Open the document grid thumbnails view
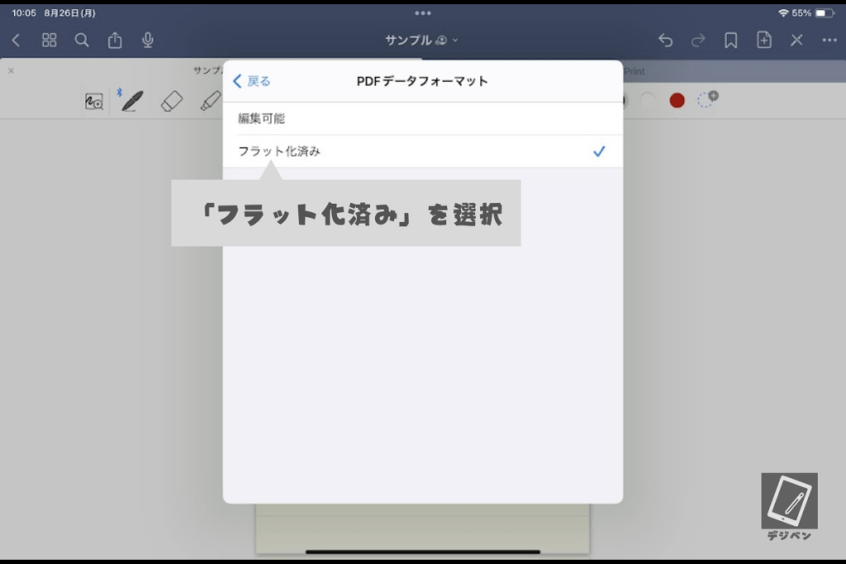The image size is (846, 564). pyautogui.click(x=49, y=40)
